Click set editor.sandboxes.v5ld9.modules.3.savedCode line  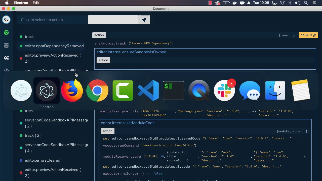(x=197, y=138)
